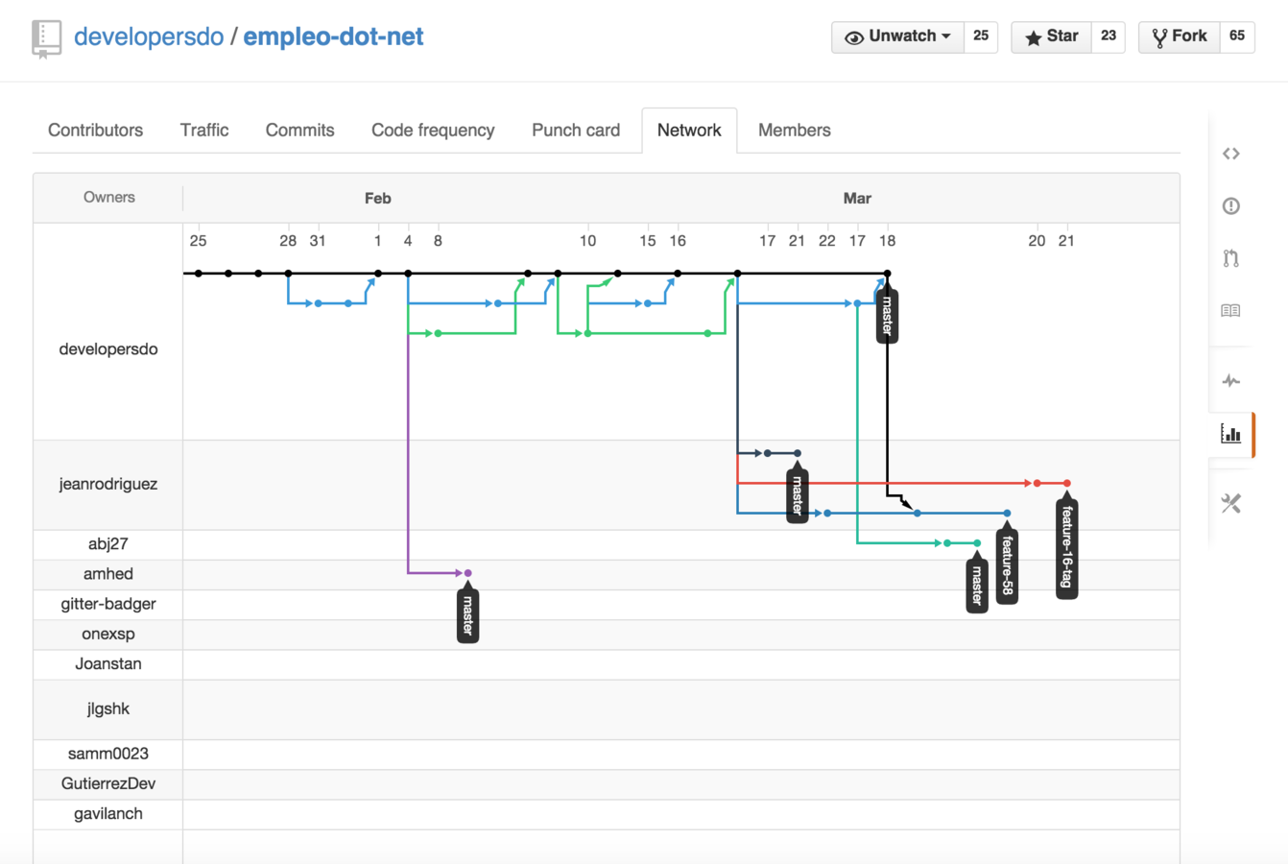
Task: Open the stargazers count 23
Action: tap(1109, 36)
